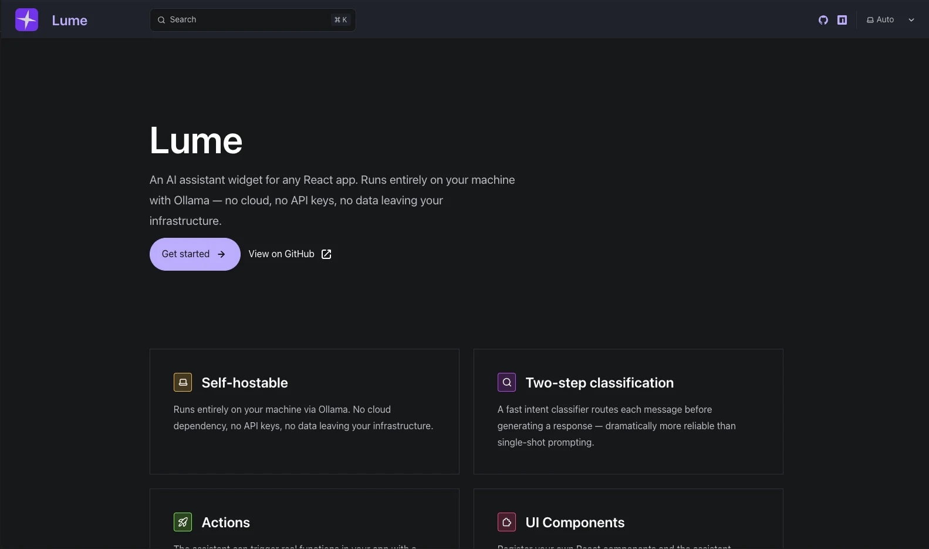Image resolution: width=929 pixels, height=549 pixels.
Task: Select the Self-hostable card heading
Action: click(245, 383)
